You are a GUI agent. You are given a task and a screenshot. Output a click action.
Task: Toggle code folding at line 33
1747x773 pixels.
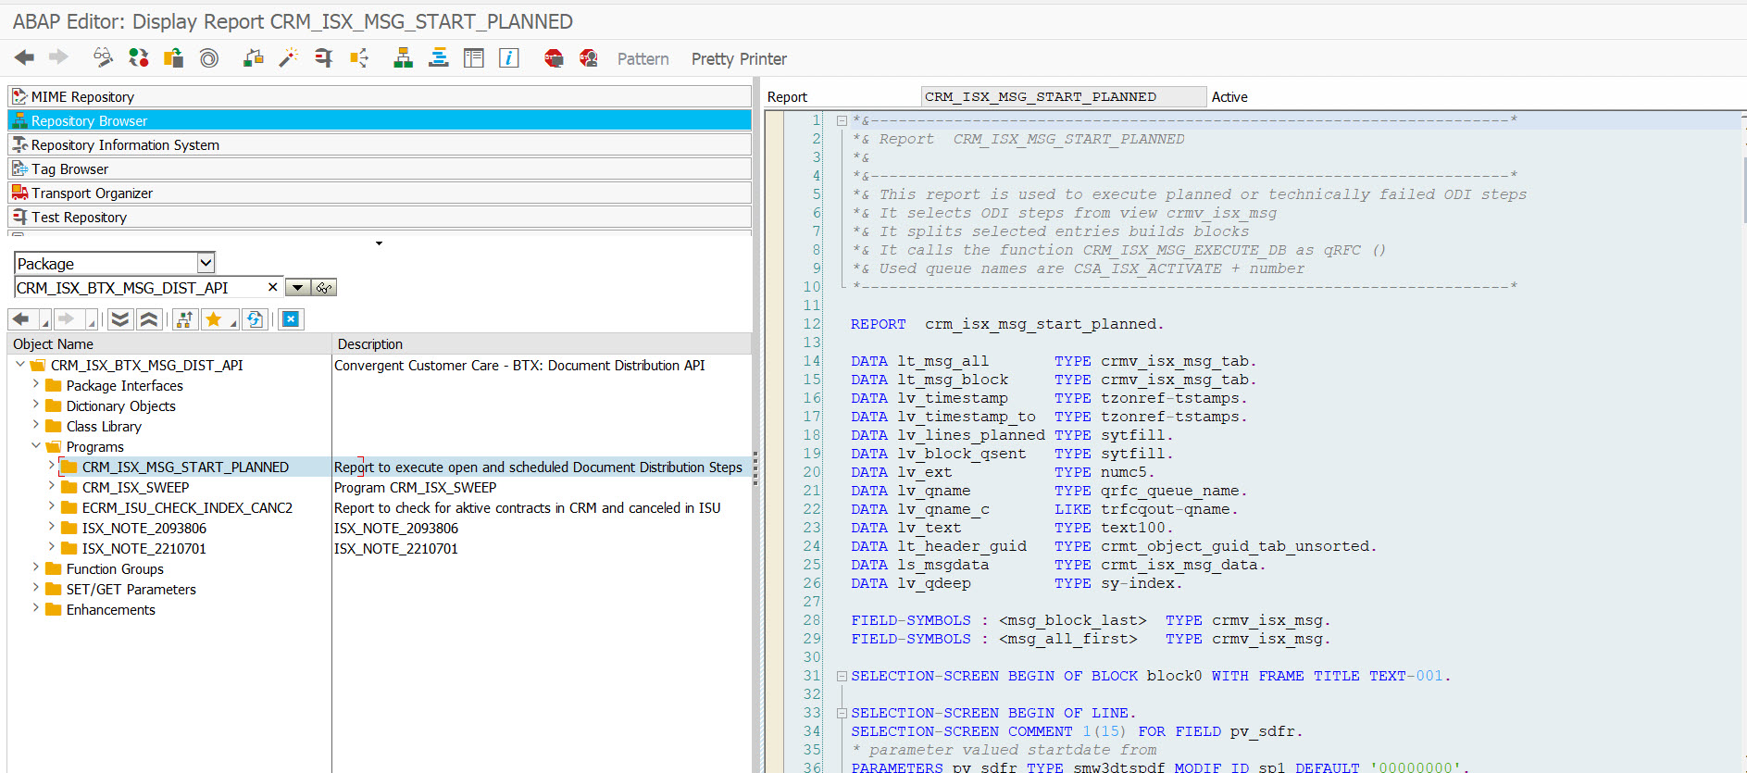tap(842, 714)
